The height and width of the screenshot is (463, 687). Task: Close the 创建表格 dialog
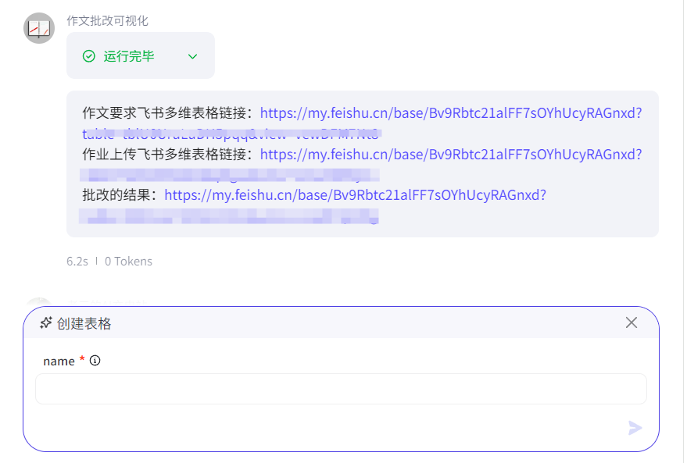[x=632, y=322]
